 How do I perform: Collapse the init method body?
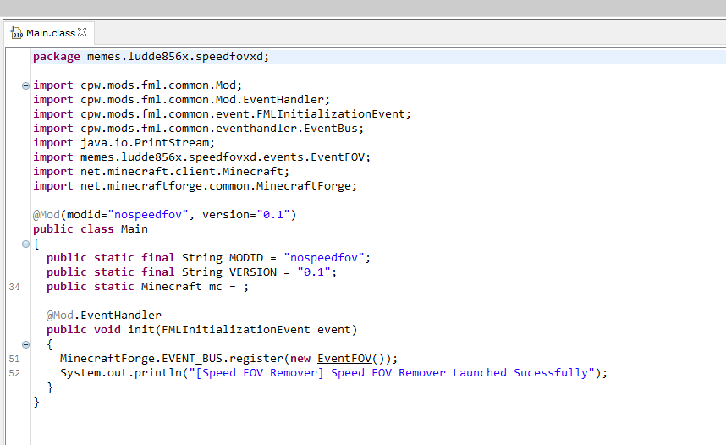coord(25,344)
